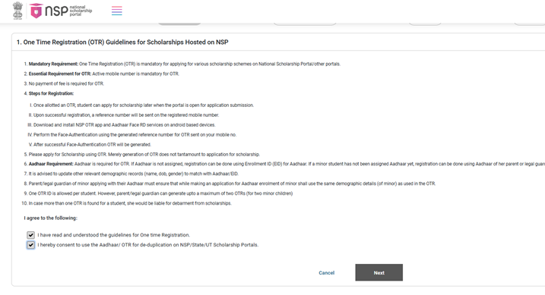The height and width of the screenshot is (295, 545).
Task: Click the OTR Guidelines section heading
Action: click(122, 42)
